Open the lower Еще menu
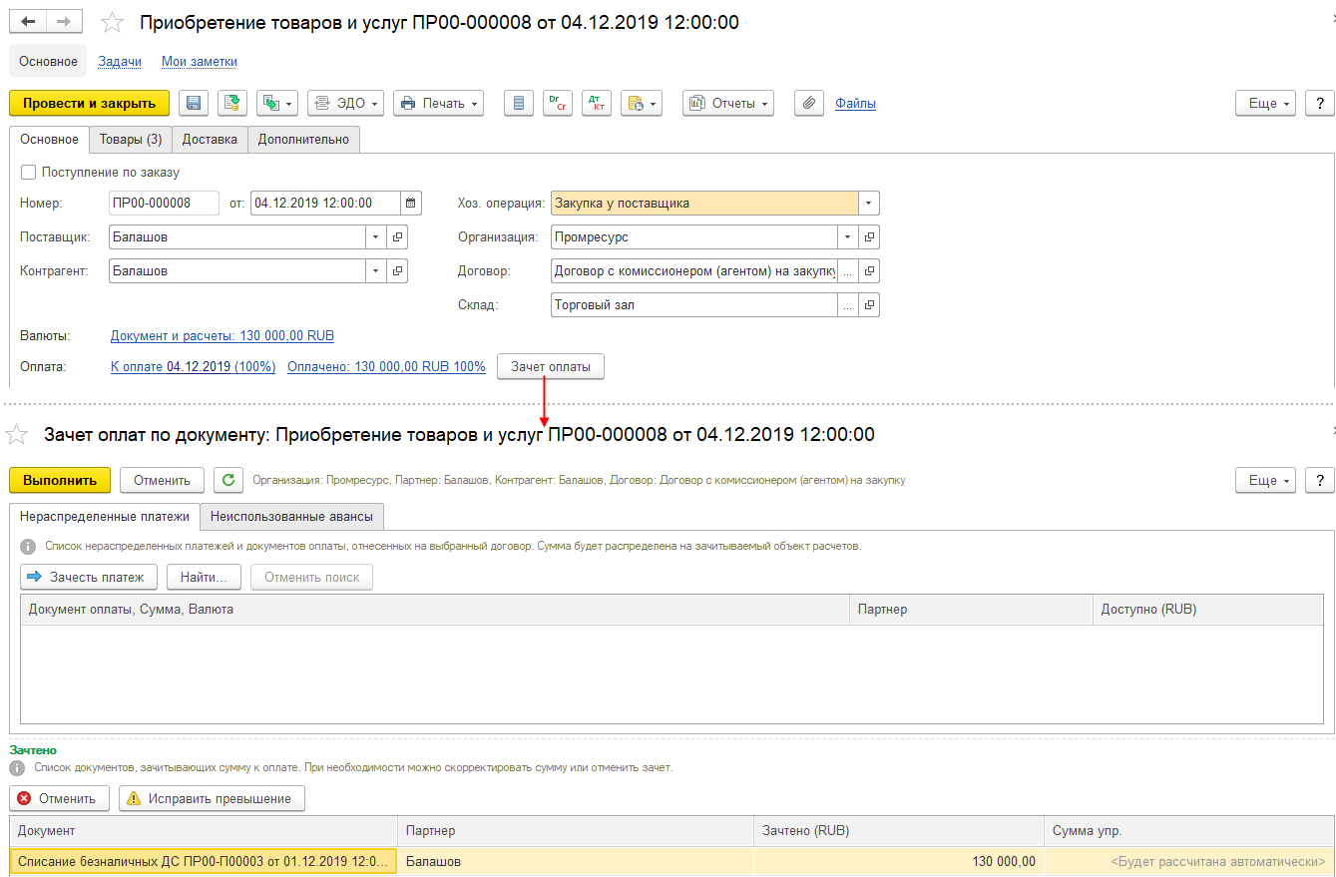 coord(1265,480)
